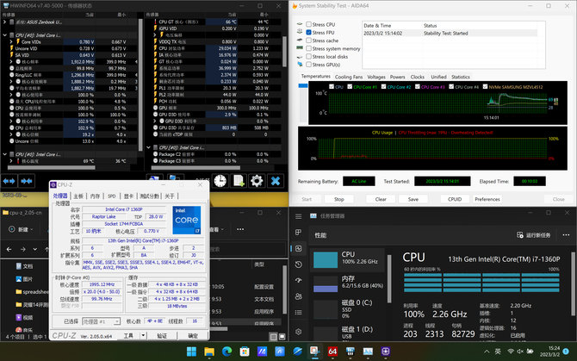Open Task Manager App history icon

(299, 265)
